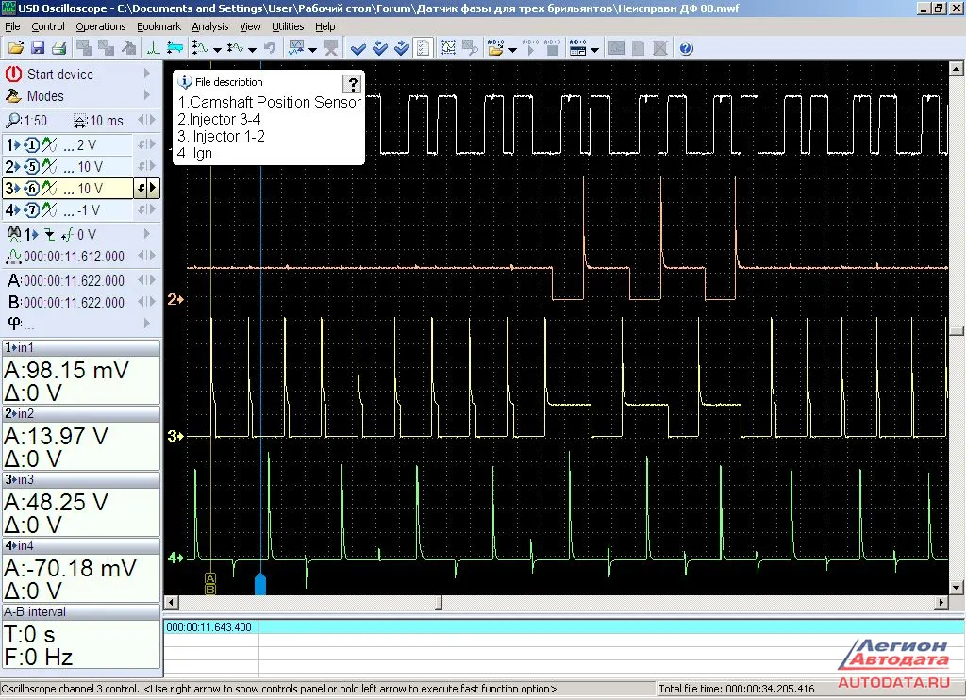Viewport: 966px width, 700px height.
Task: Click the Save floppy disk icon
Action: 38,48
